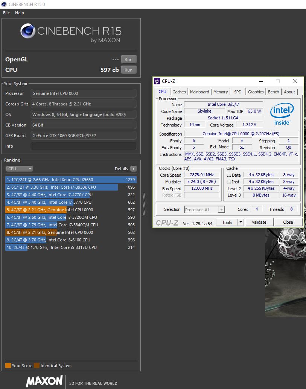The height and width of the screenshot is (389, 306).
Task: Open the Help menu in Cinebench
Action: 19,13
